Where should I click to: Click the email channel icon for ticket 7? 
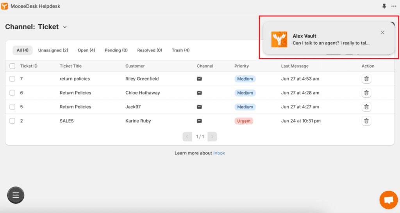[x=199, y=79]
